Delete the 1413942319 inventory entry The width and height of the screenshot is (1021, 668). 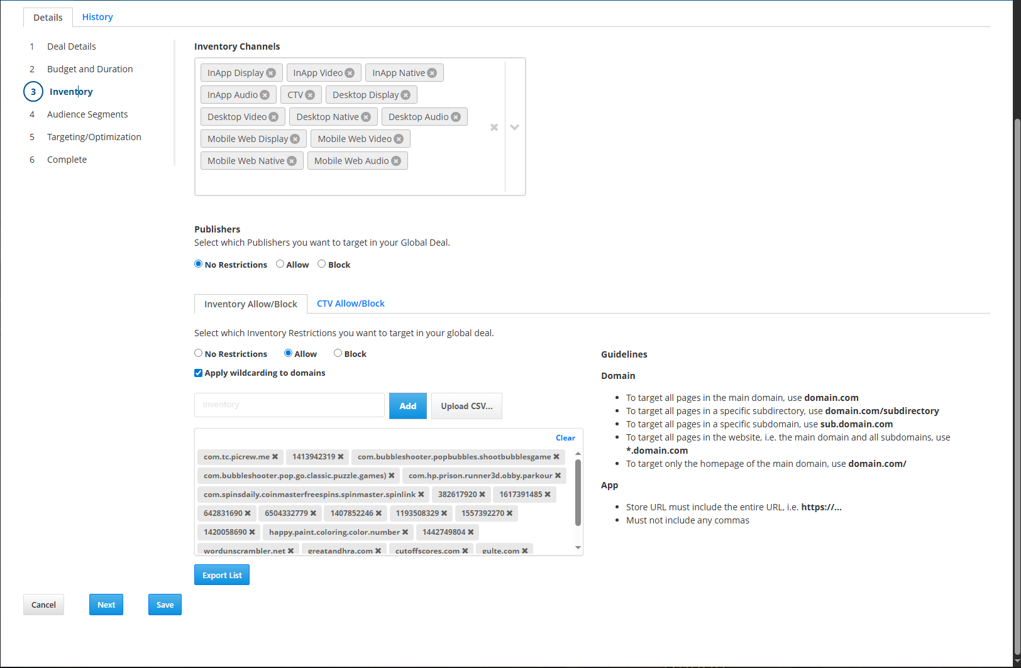coord(341,457)
